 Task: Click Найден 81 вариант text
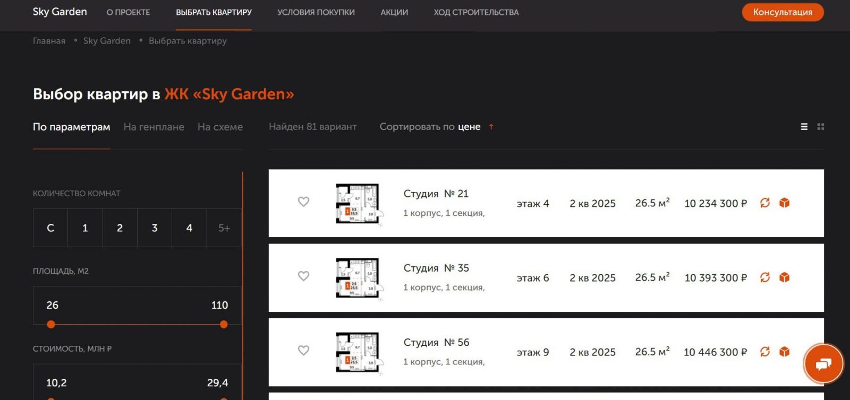[313, 127]
